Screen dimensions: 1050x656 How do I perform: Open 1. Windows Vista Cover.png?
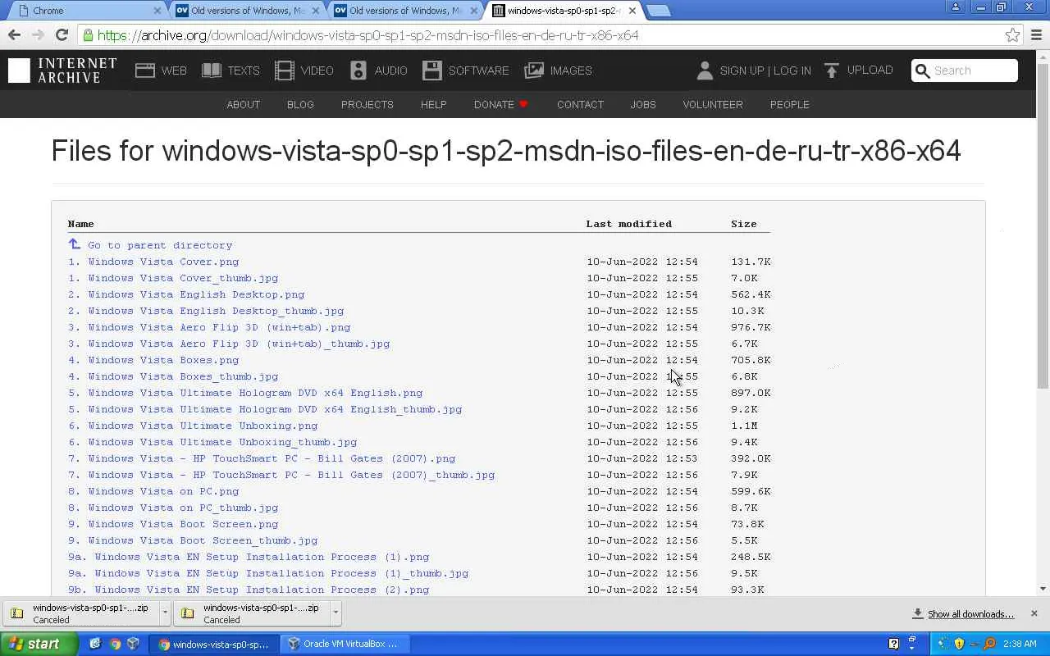click(153, 262)
